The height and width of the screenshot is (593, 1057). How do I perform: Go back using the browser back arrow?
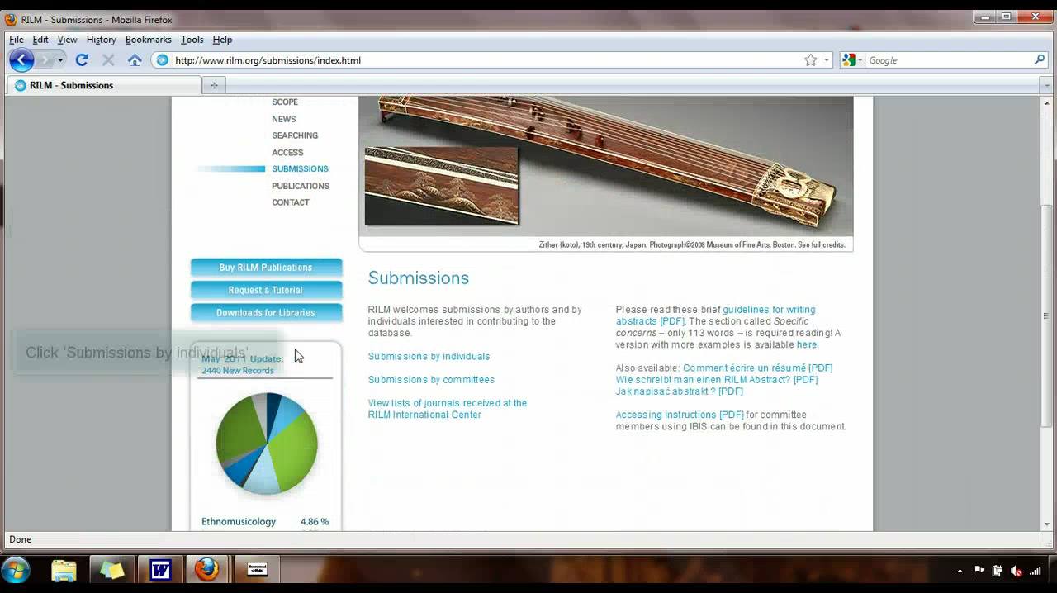pos(21,59)
